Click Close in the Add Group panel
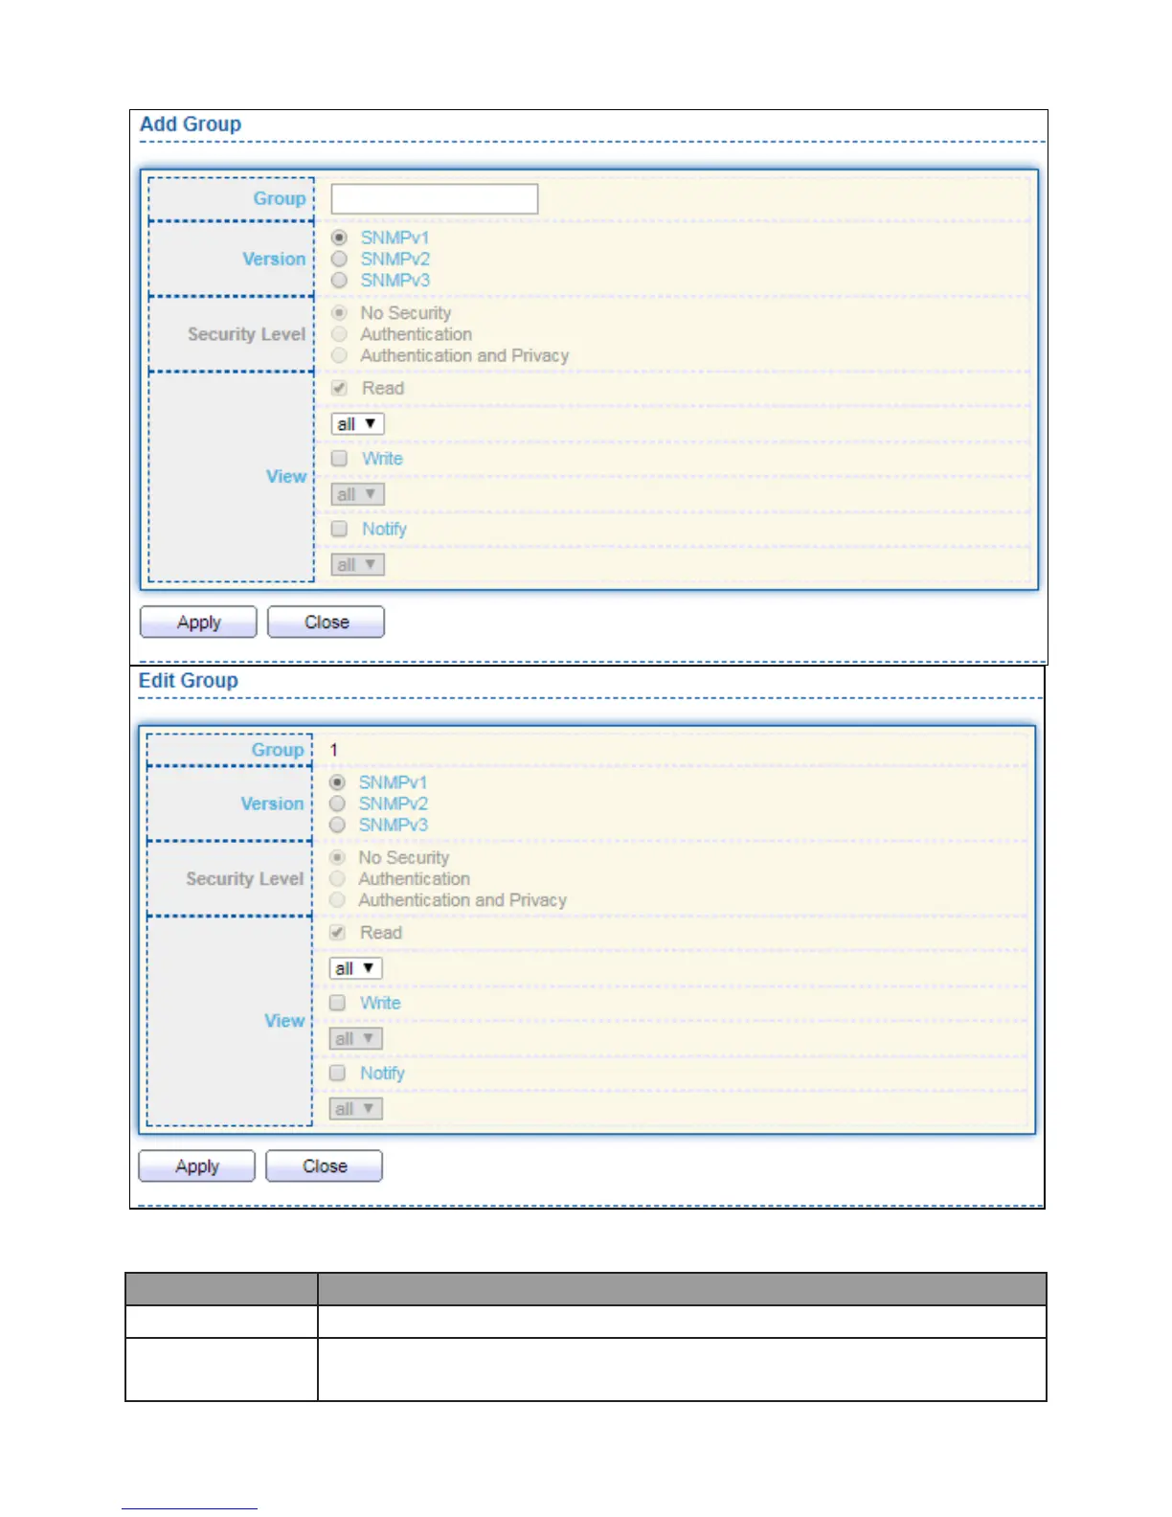The width and height of the screenshot is (1172, 1517). click(x=326, y=622)
